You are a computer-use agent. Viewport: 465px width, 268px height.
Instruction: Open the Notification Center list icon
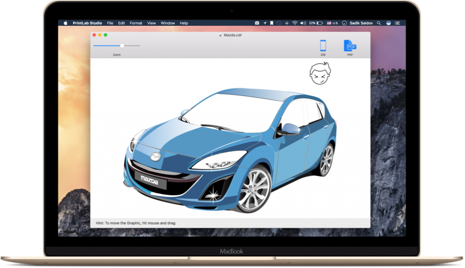tap(397, 23)
